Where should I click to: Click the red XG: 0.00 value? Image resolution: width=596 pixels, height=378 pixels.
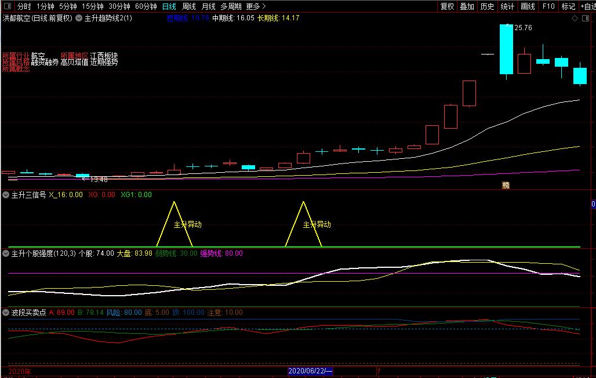coord(101,195)
